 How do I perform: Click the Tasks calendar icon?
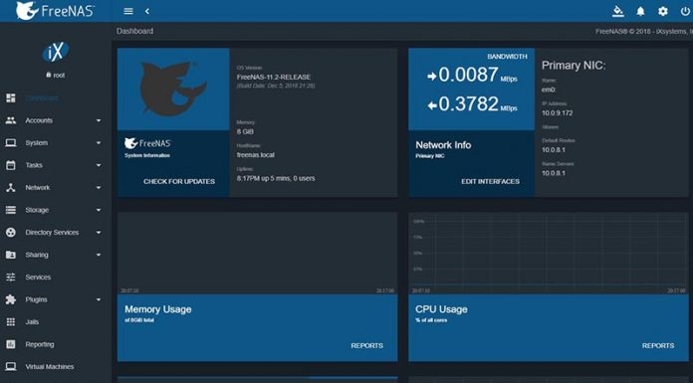coord(11,165)
